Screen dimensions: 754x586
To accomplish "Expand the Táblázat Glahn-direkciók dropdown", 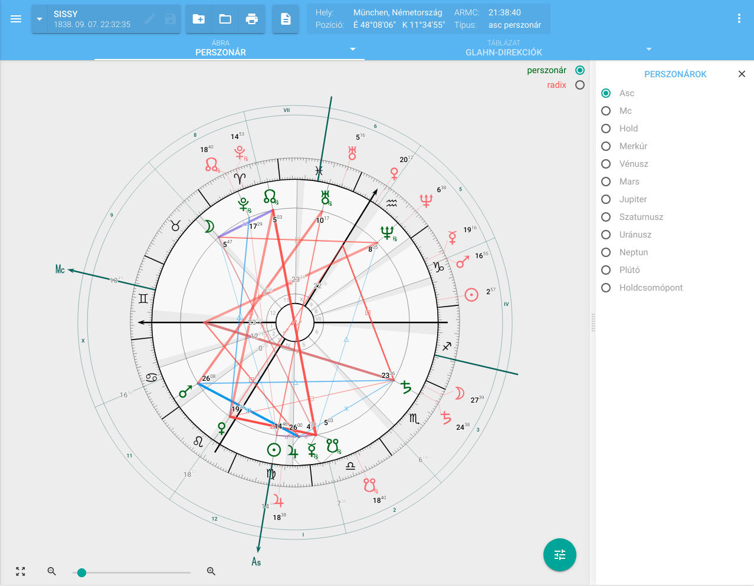I will coord(649,48).
